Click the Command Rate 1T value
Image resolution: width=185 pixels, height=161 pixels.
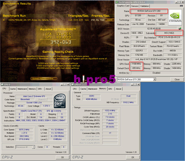pyautogui.click(x=110, y=133)
